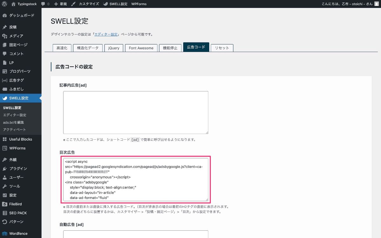The image size is (381, 238).
Task: Click the Useful Blocks icon
Action: coord(4,139)
